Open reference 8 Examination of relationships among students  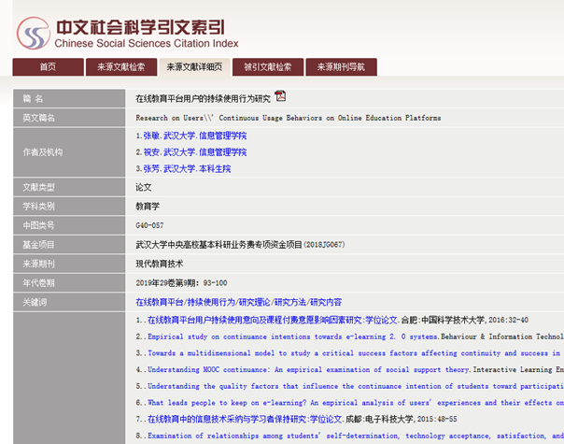pos(356,437)
